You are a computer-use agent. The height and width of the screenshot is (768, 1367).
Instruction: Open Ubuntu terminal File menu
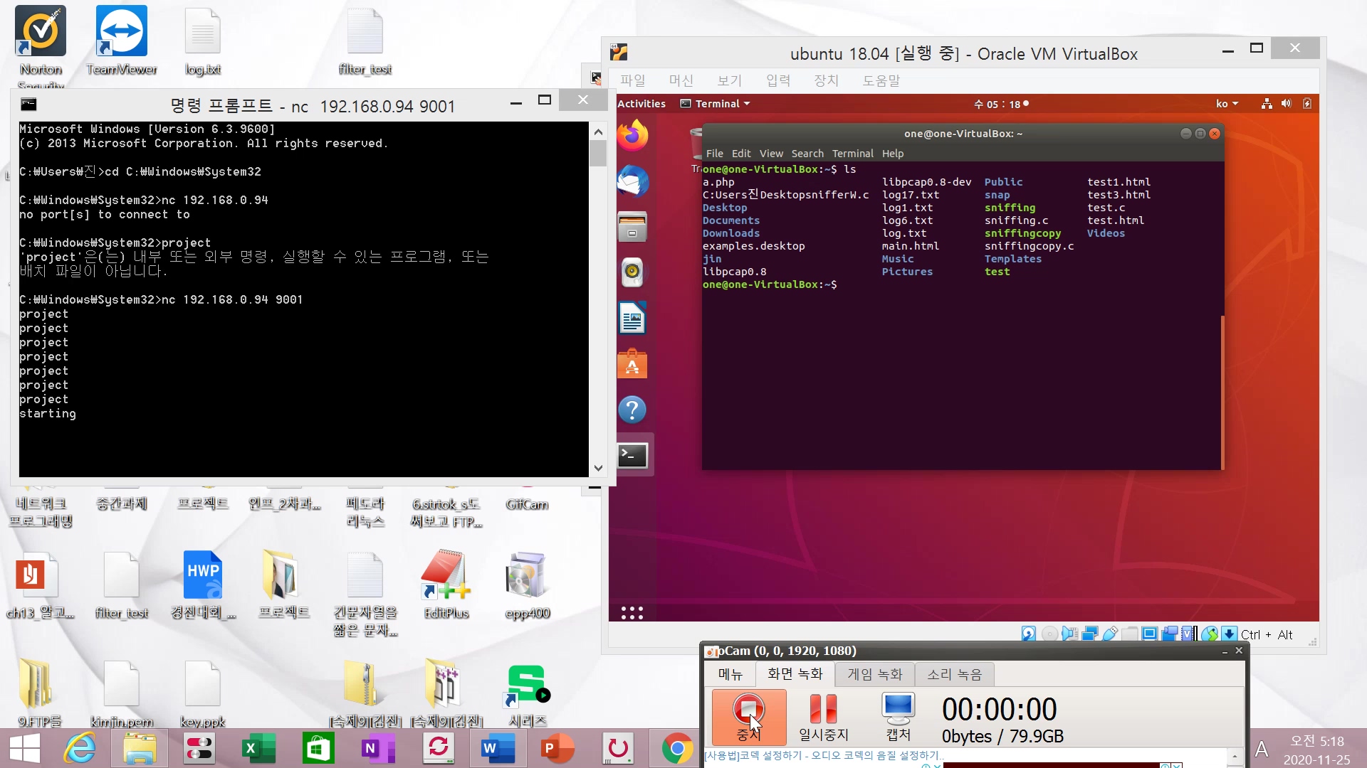click(x=714, y=154)
